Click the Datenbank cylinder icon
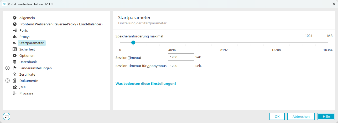This screenshot has width=338, height=123. (x=15, y=62)
